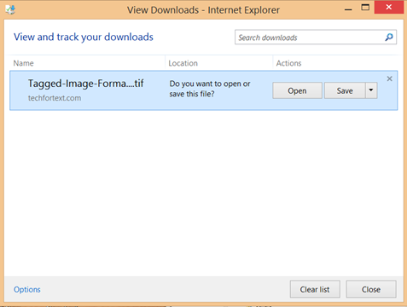407x307 pixels.
Task: Open the Tagged-Image tif file
Action: coord(297,90)
